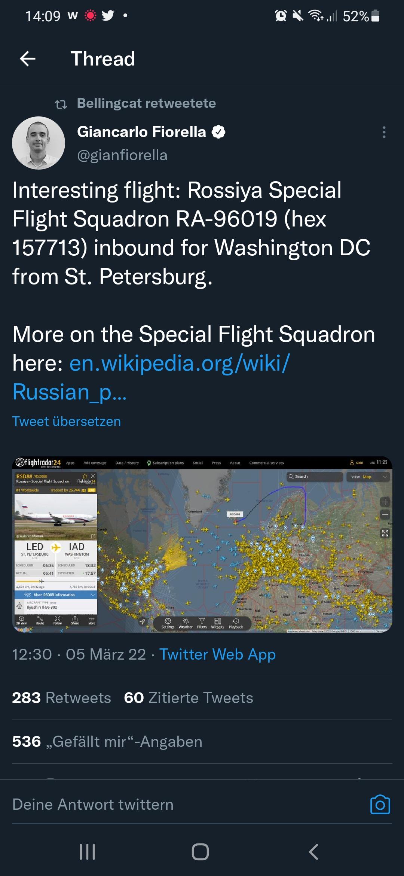Tap the verified badge next to Giancarlo Fiorella

(219, 132)
